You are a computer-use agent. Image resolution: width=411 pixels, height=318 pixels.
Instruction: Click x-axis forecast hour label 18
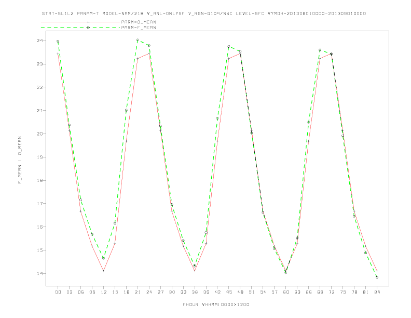[126, 292]
